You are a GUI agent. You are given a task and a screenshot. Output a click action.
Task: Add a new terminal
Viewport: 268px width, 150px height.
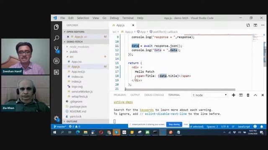click(234, 95)
